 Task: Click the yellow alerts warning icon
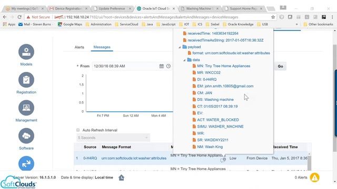315,177
